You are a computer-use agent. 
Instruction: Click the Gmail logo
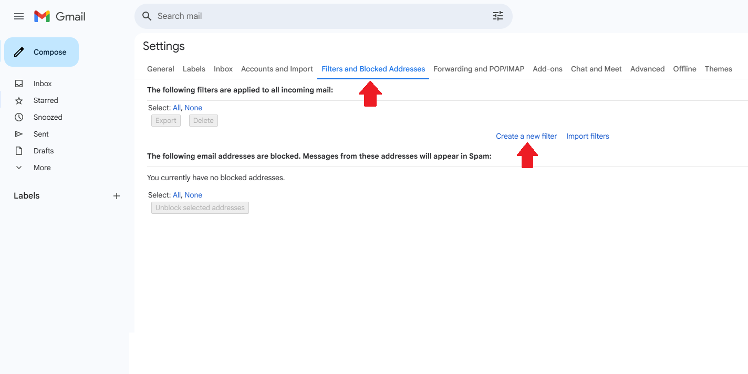(x=60, y=16)
